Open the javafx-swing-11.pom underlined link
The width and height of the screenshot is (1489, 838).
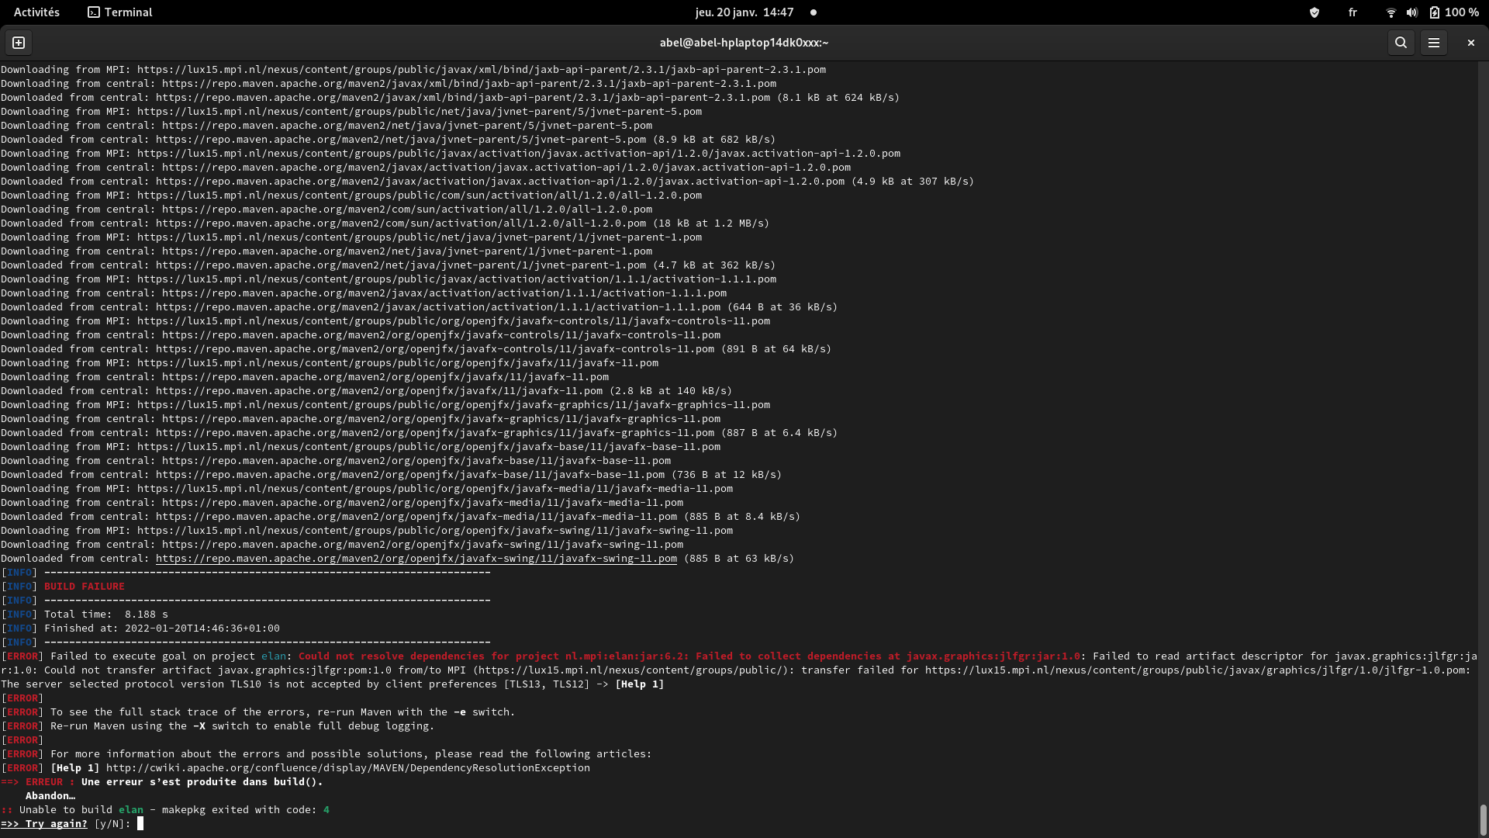(416, 559)
